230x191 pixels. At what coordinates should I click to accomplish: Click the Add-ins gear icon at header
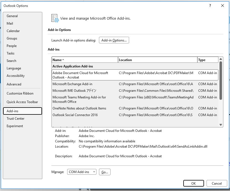[55, 18]
